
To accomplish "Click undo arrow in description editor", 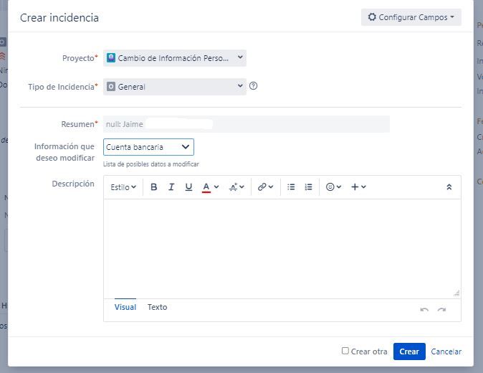I will tap(424, 309).
